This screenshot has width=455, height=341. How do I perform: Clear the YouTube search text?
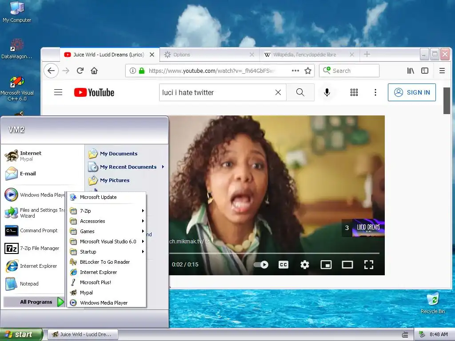coord(278,92)
